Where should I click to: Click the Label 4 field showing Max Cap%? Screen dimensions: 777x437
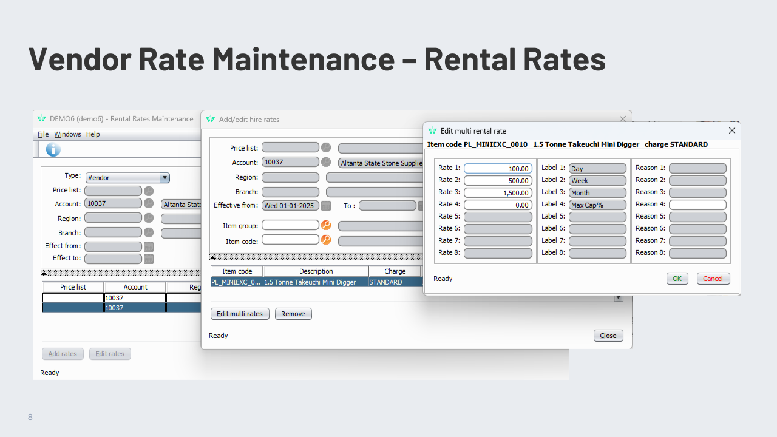click(x=597, y=205)
